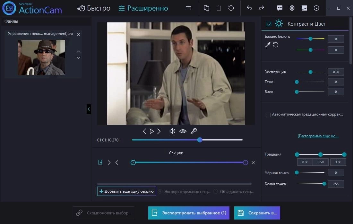The image size is (353, 224).
Task: Select Объединить секц... radio option
Action: pyautogui.click(x=234, y=191)
